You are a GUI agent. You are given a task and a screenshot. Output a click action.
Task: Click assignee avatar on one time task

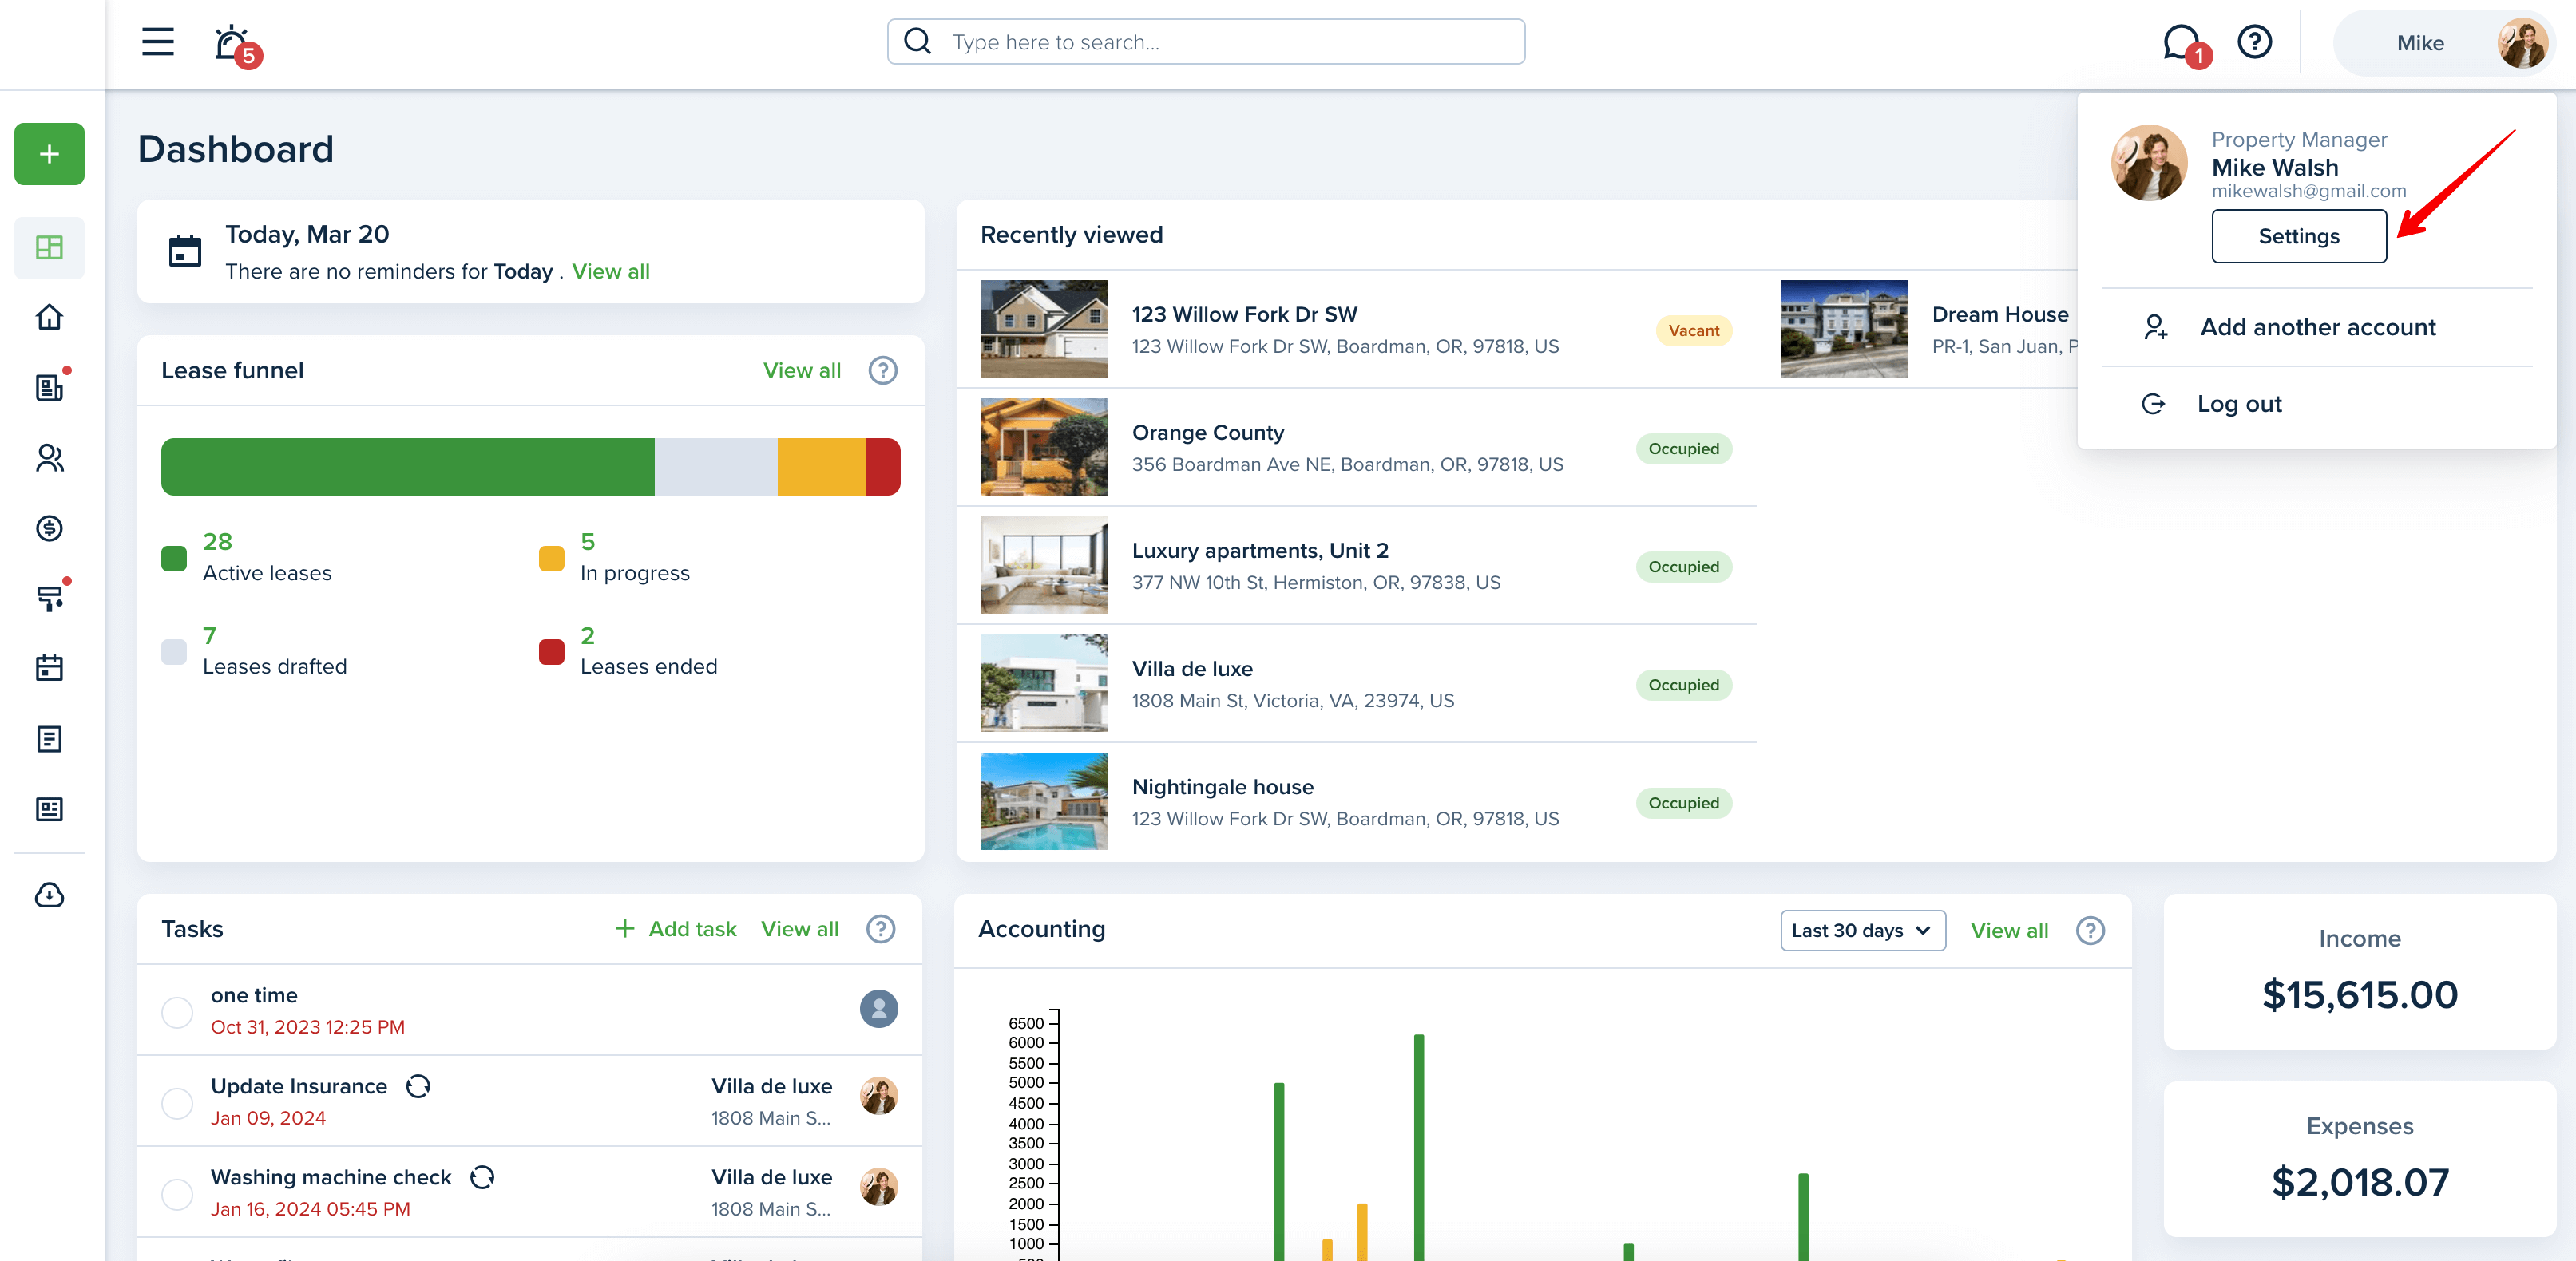(879, 1008)
